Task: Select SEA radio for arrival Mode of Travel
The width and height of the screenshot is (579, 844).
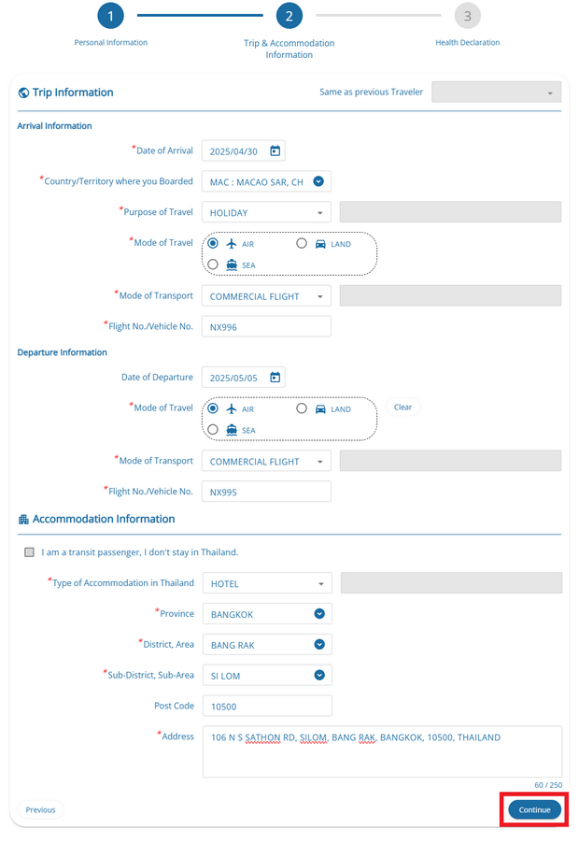Action: (214, 265)
